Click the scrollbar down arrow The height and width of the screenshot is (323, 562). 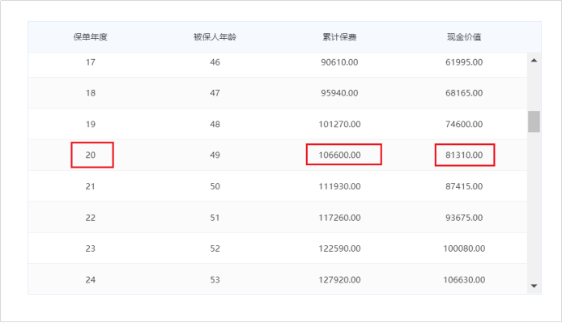pos(534,286)
